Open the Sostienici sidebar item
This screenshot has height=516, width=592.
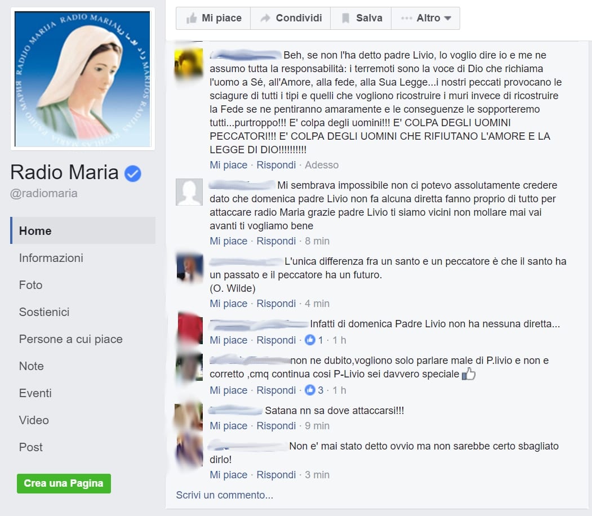point(44,312)
